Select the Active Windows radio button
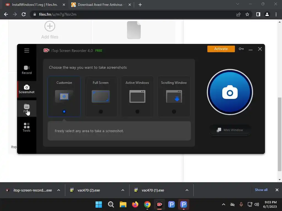Viewport: 282px width, 211px height. pyautogui.click(x=137, y=112)
